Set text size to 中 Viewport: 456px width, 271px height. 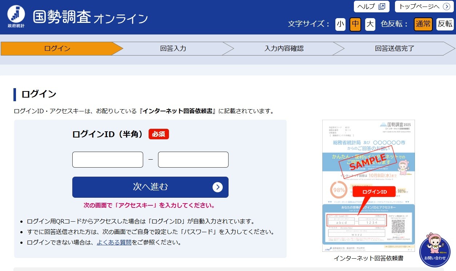[x=355, y=24]
